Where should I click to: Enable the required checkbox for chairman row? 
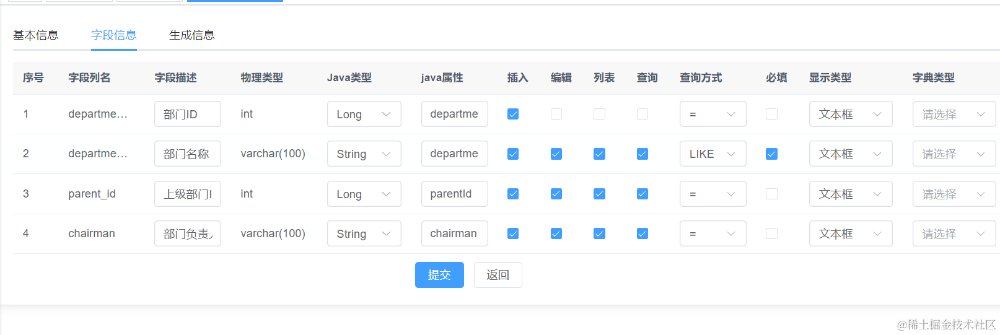tap(771, 233)
